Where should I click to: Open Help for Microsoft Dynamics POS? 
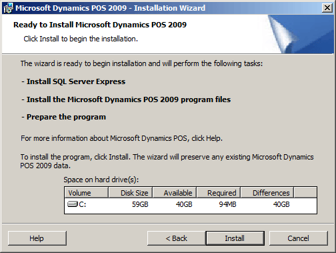(37, 238)
